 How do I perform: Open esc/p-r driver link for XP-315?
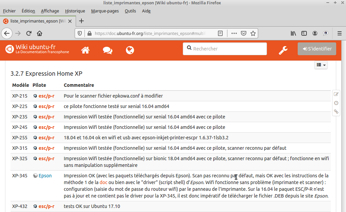tap(46, 148)
